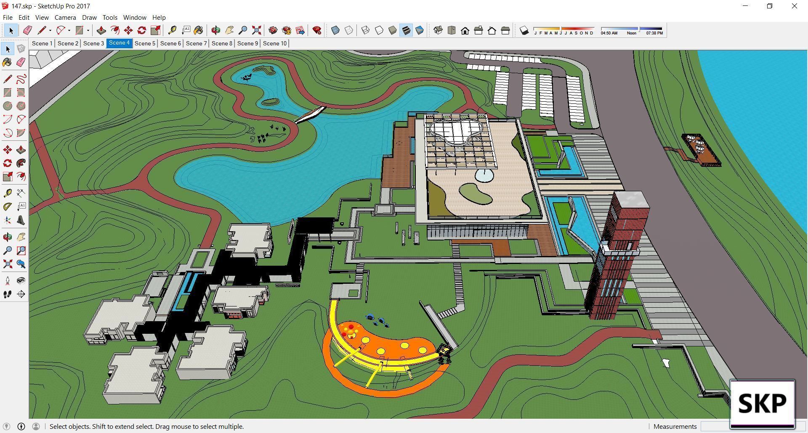Select the Make Component tool in left toolbar
This screenshot has width=808, height=433.
(21, 49)
